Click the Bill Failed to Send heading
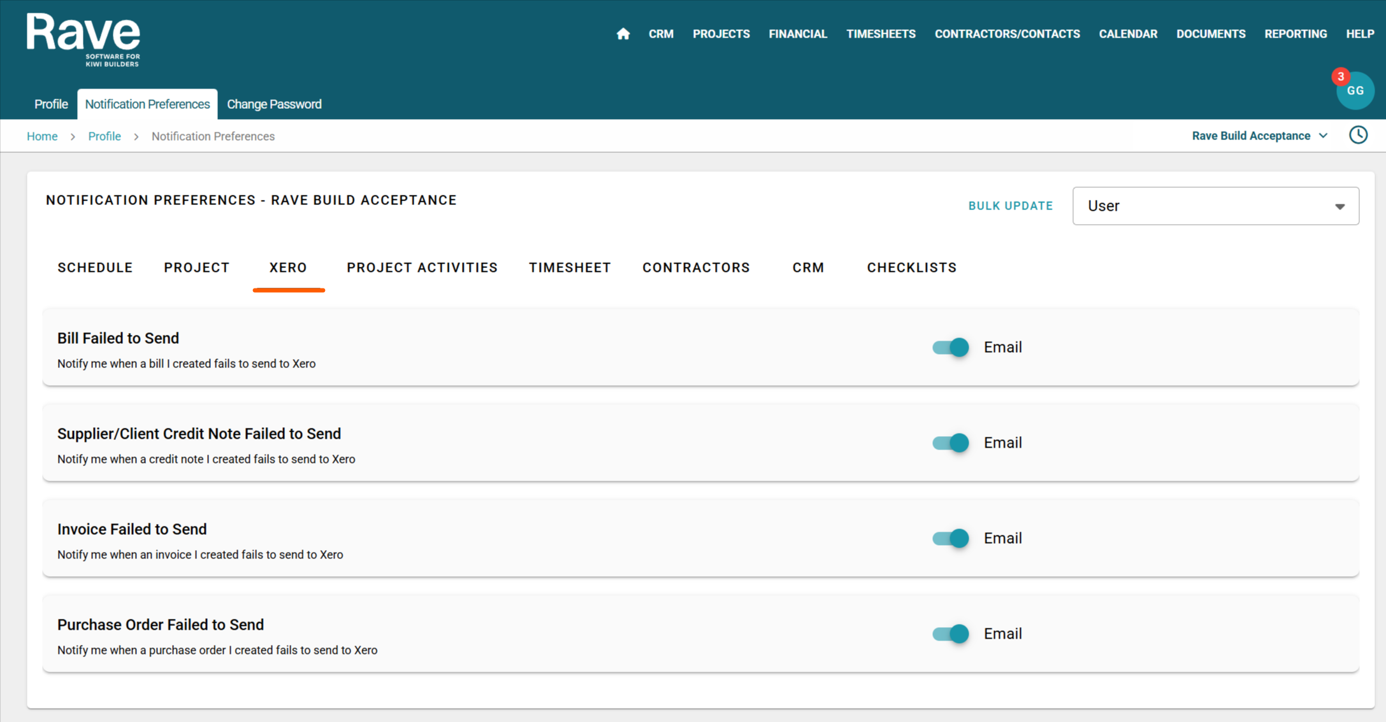1386x722 pixels. point(118,338)
